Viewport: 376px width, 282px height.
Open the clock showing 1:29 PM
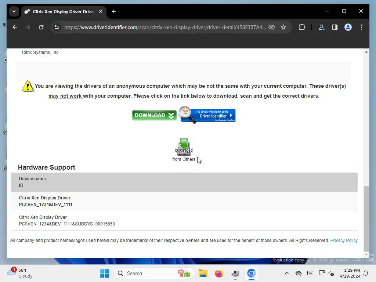350,273
